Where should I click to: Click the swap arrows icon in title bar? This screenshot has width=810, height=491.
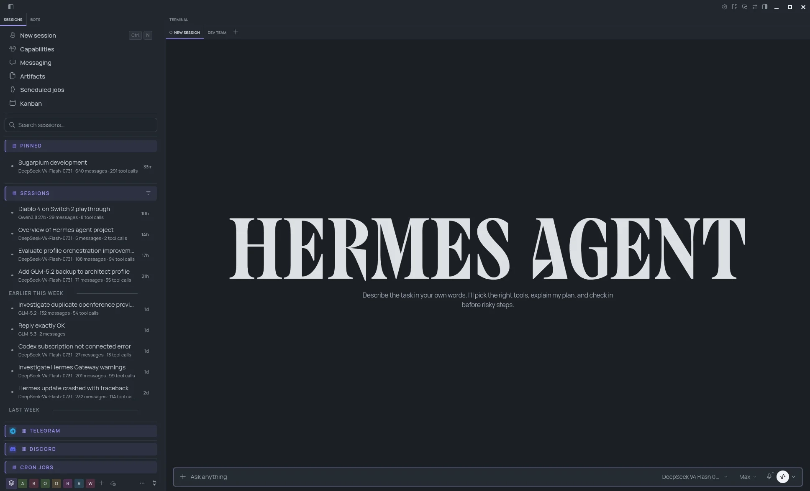click(x=754, y=7)
